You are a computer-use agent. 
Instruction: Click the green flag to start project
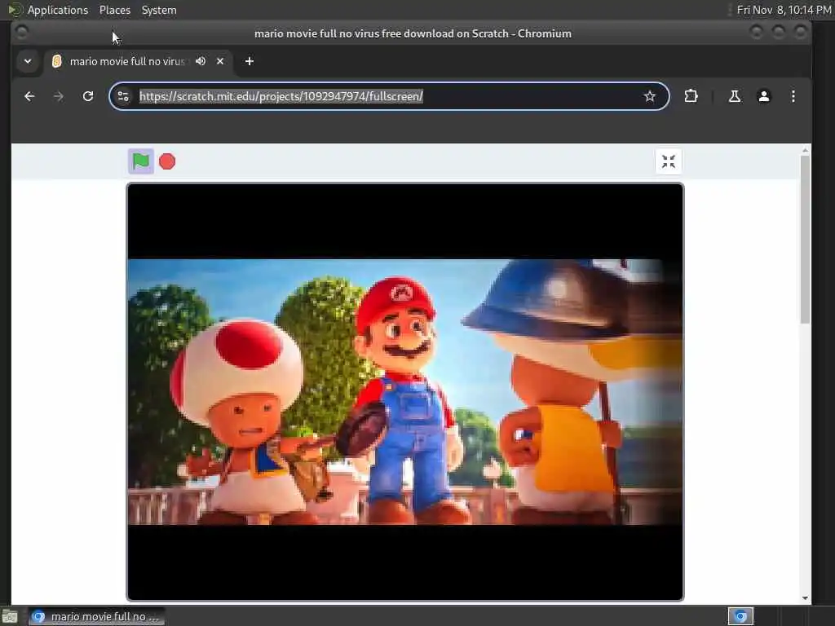(140, 161)
